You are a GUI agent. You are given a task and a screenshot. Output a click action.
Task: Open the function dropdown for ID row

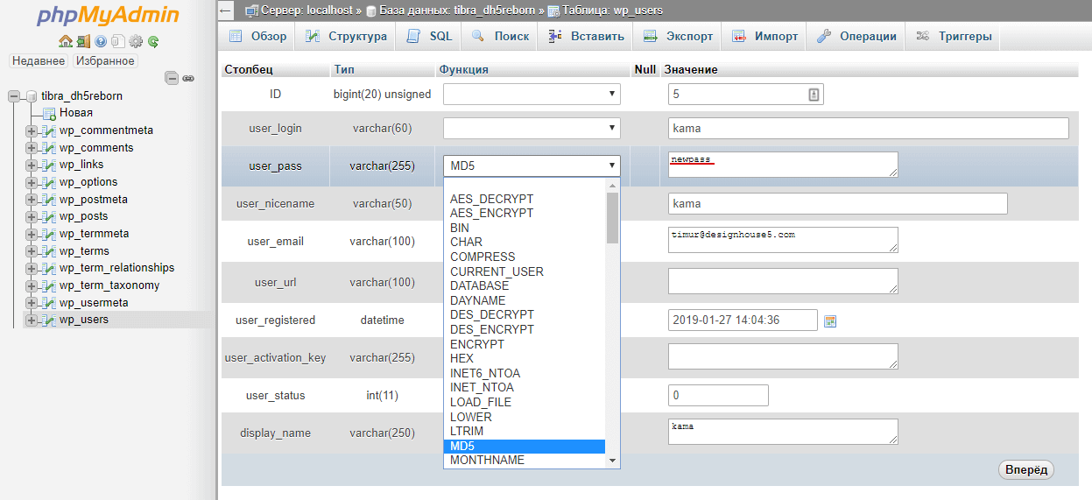[x=532, y=94]
